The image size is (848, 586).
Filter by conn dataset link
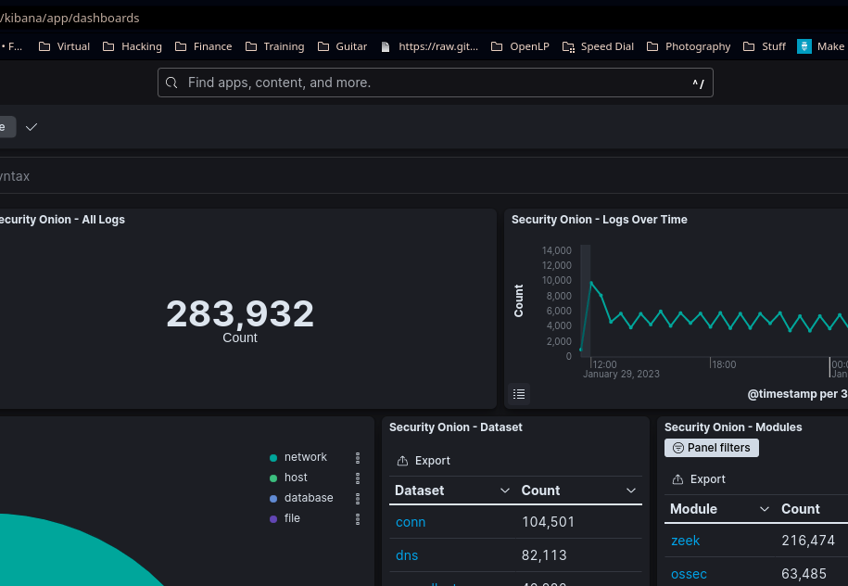(411, 522)
